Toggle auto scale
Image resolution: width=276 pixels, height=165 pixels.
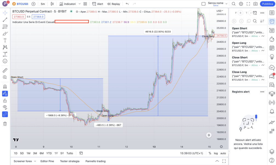click(x=223, y=153)
